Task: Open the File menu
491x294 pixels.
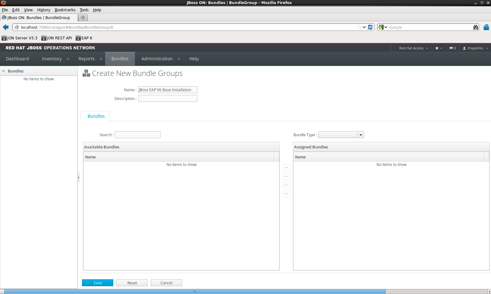Action: pos(5,10)
